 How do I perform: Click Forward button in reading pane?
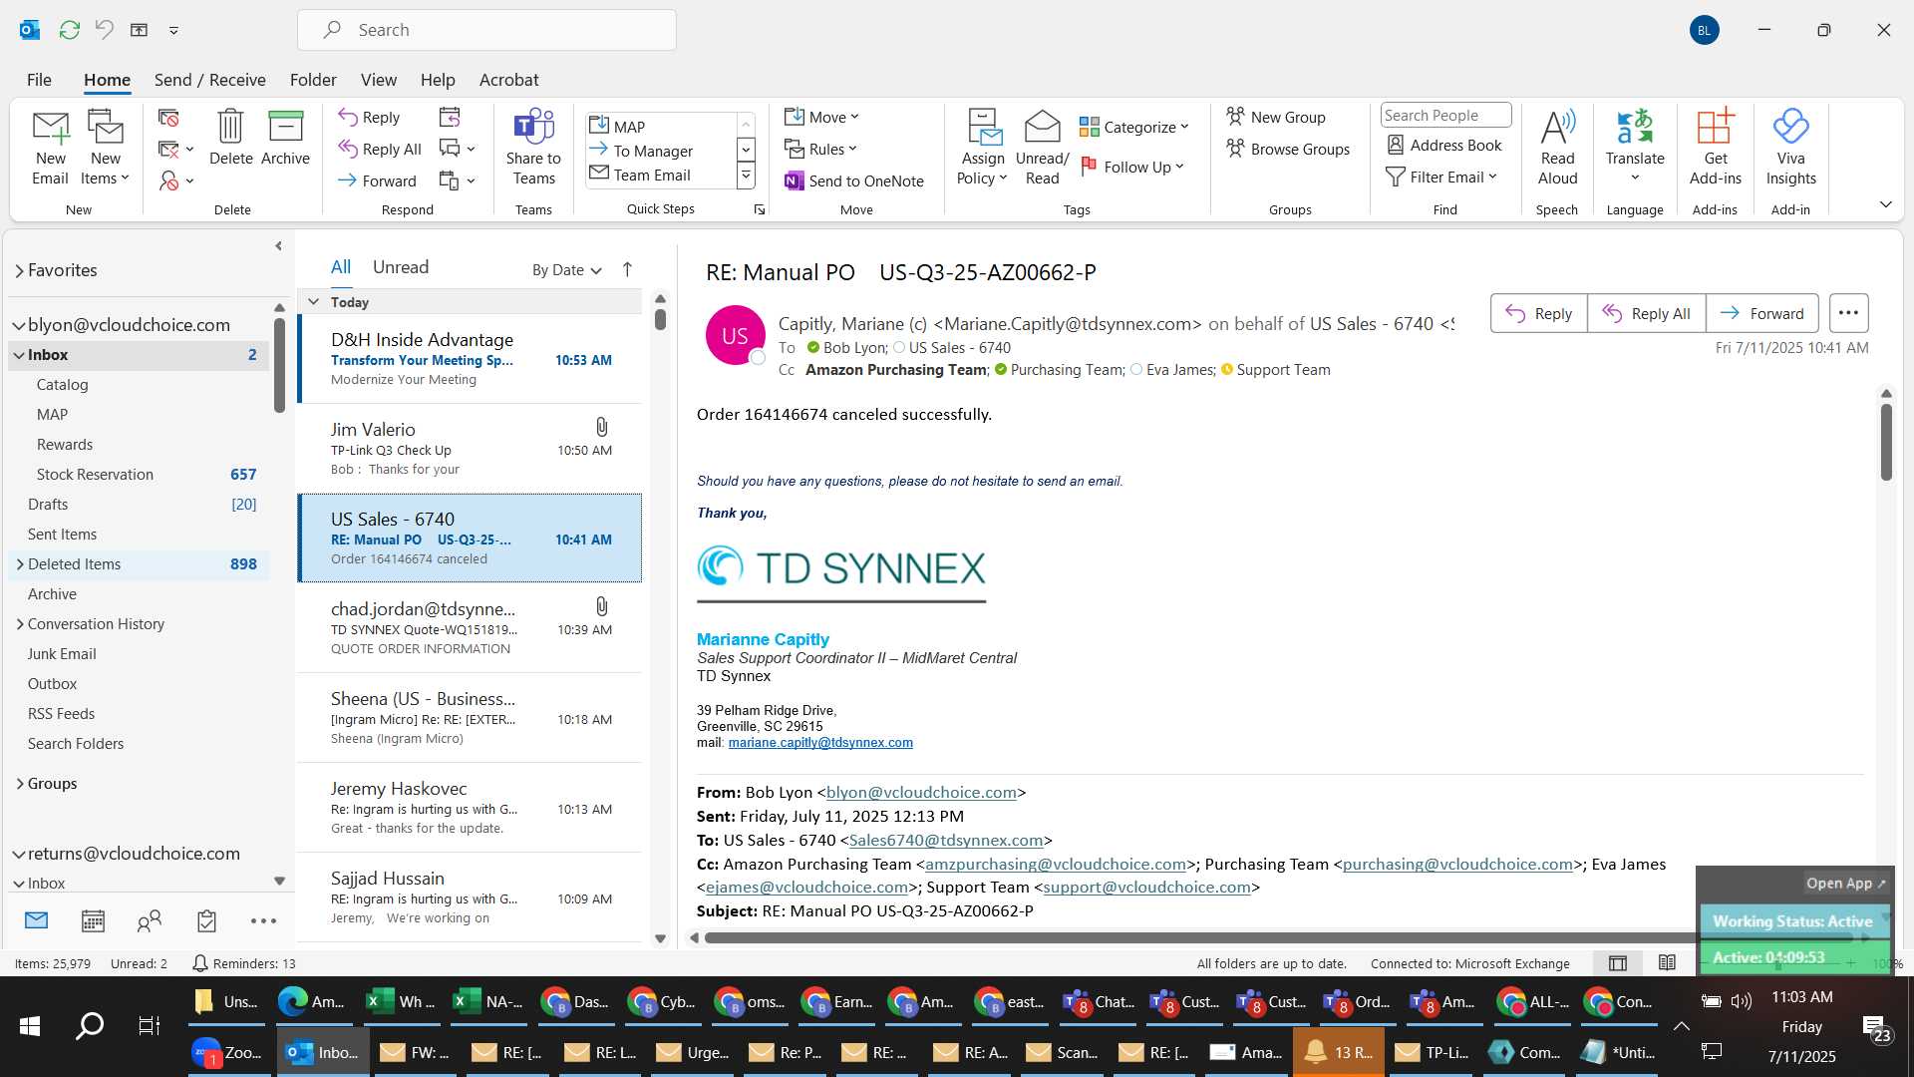pos(1761,313)
